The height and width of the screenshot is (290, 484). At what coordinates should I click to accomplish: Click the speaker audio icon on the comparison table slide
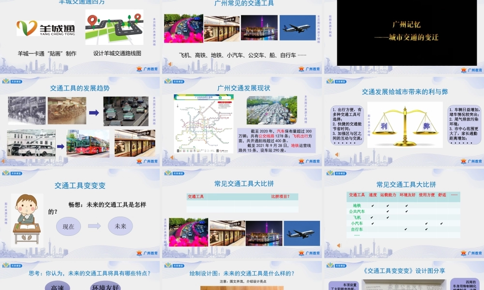point(338,245)
